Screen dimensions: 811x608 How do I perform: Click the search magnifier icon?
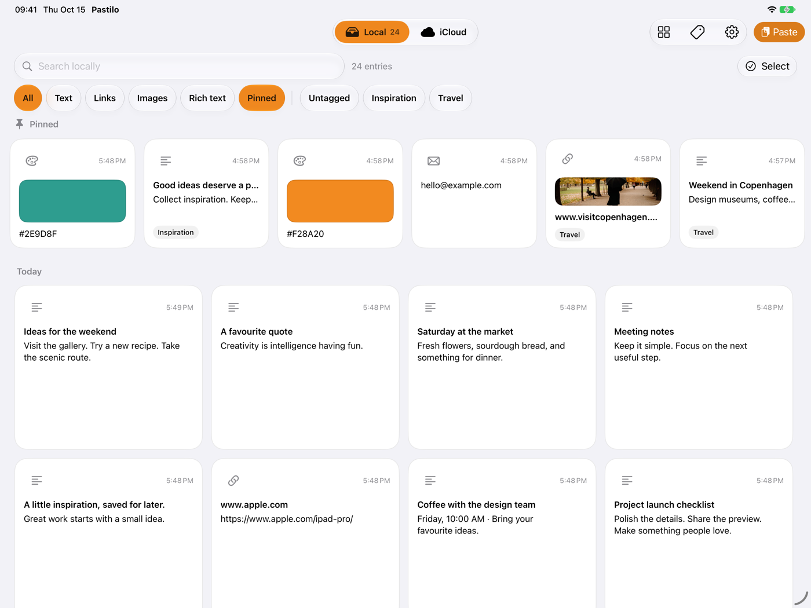coord(27,67)
